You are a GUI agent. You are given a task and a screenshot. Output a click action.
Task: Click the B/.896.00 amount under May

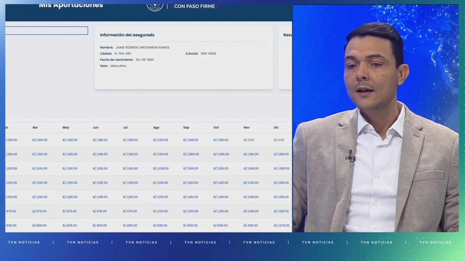(69, 225)
